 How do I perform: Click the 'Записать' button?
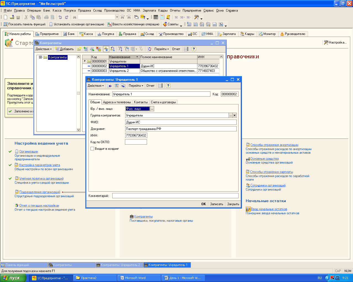216,204
